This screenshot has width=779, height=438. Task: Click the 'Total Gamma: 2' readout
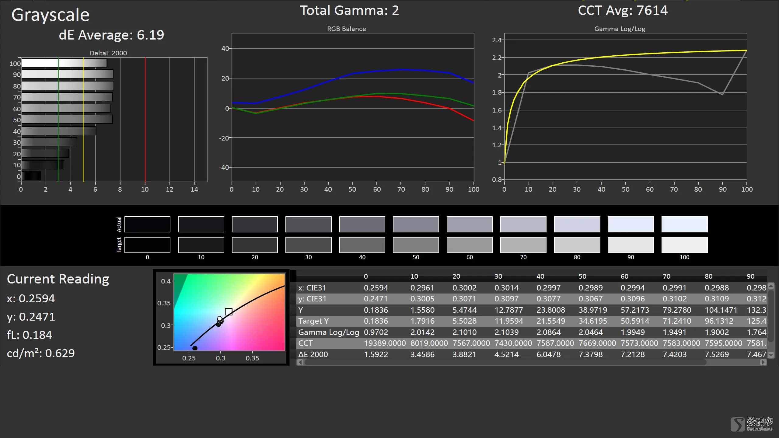point(349,10)
